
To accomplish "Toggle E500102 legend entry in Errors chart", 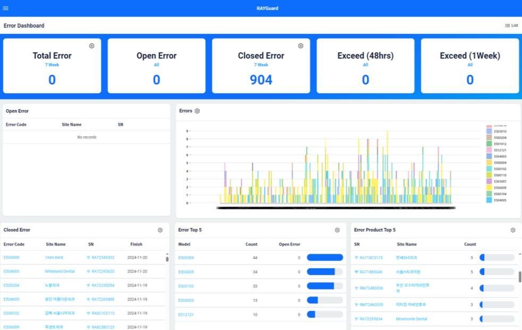I will coord(496,169).
